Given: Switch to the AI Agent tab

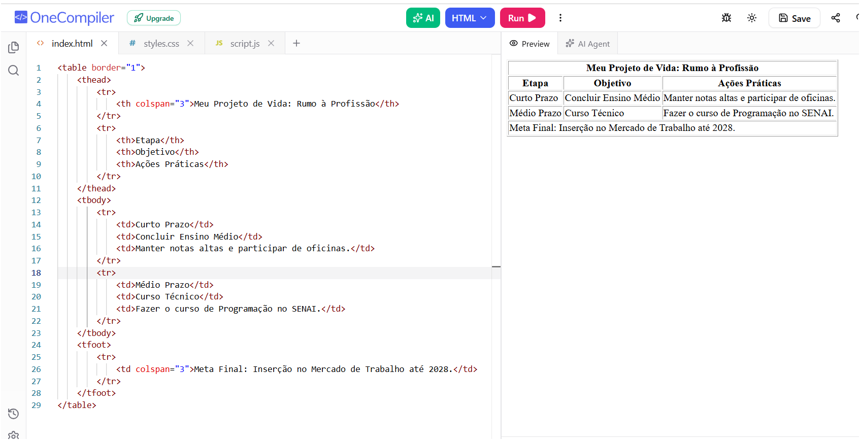Looking at the screenshot, I should click(588, 44).
